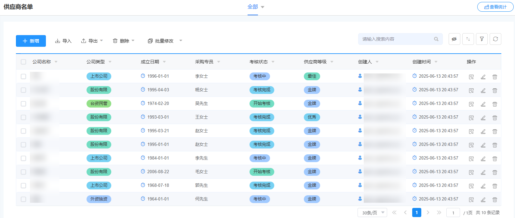
Task: Edit the 1995-03-21 supplier row
Action: click(483, 132)
